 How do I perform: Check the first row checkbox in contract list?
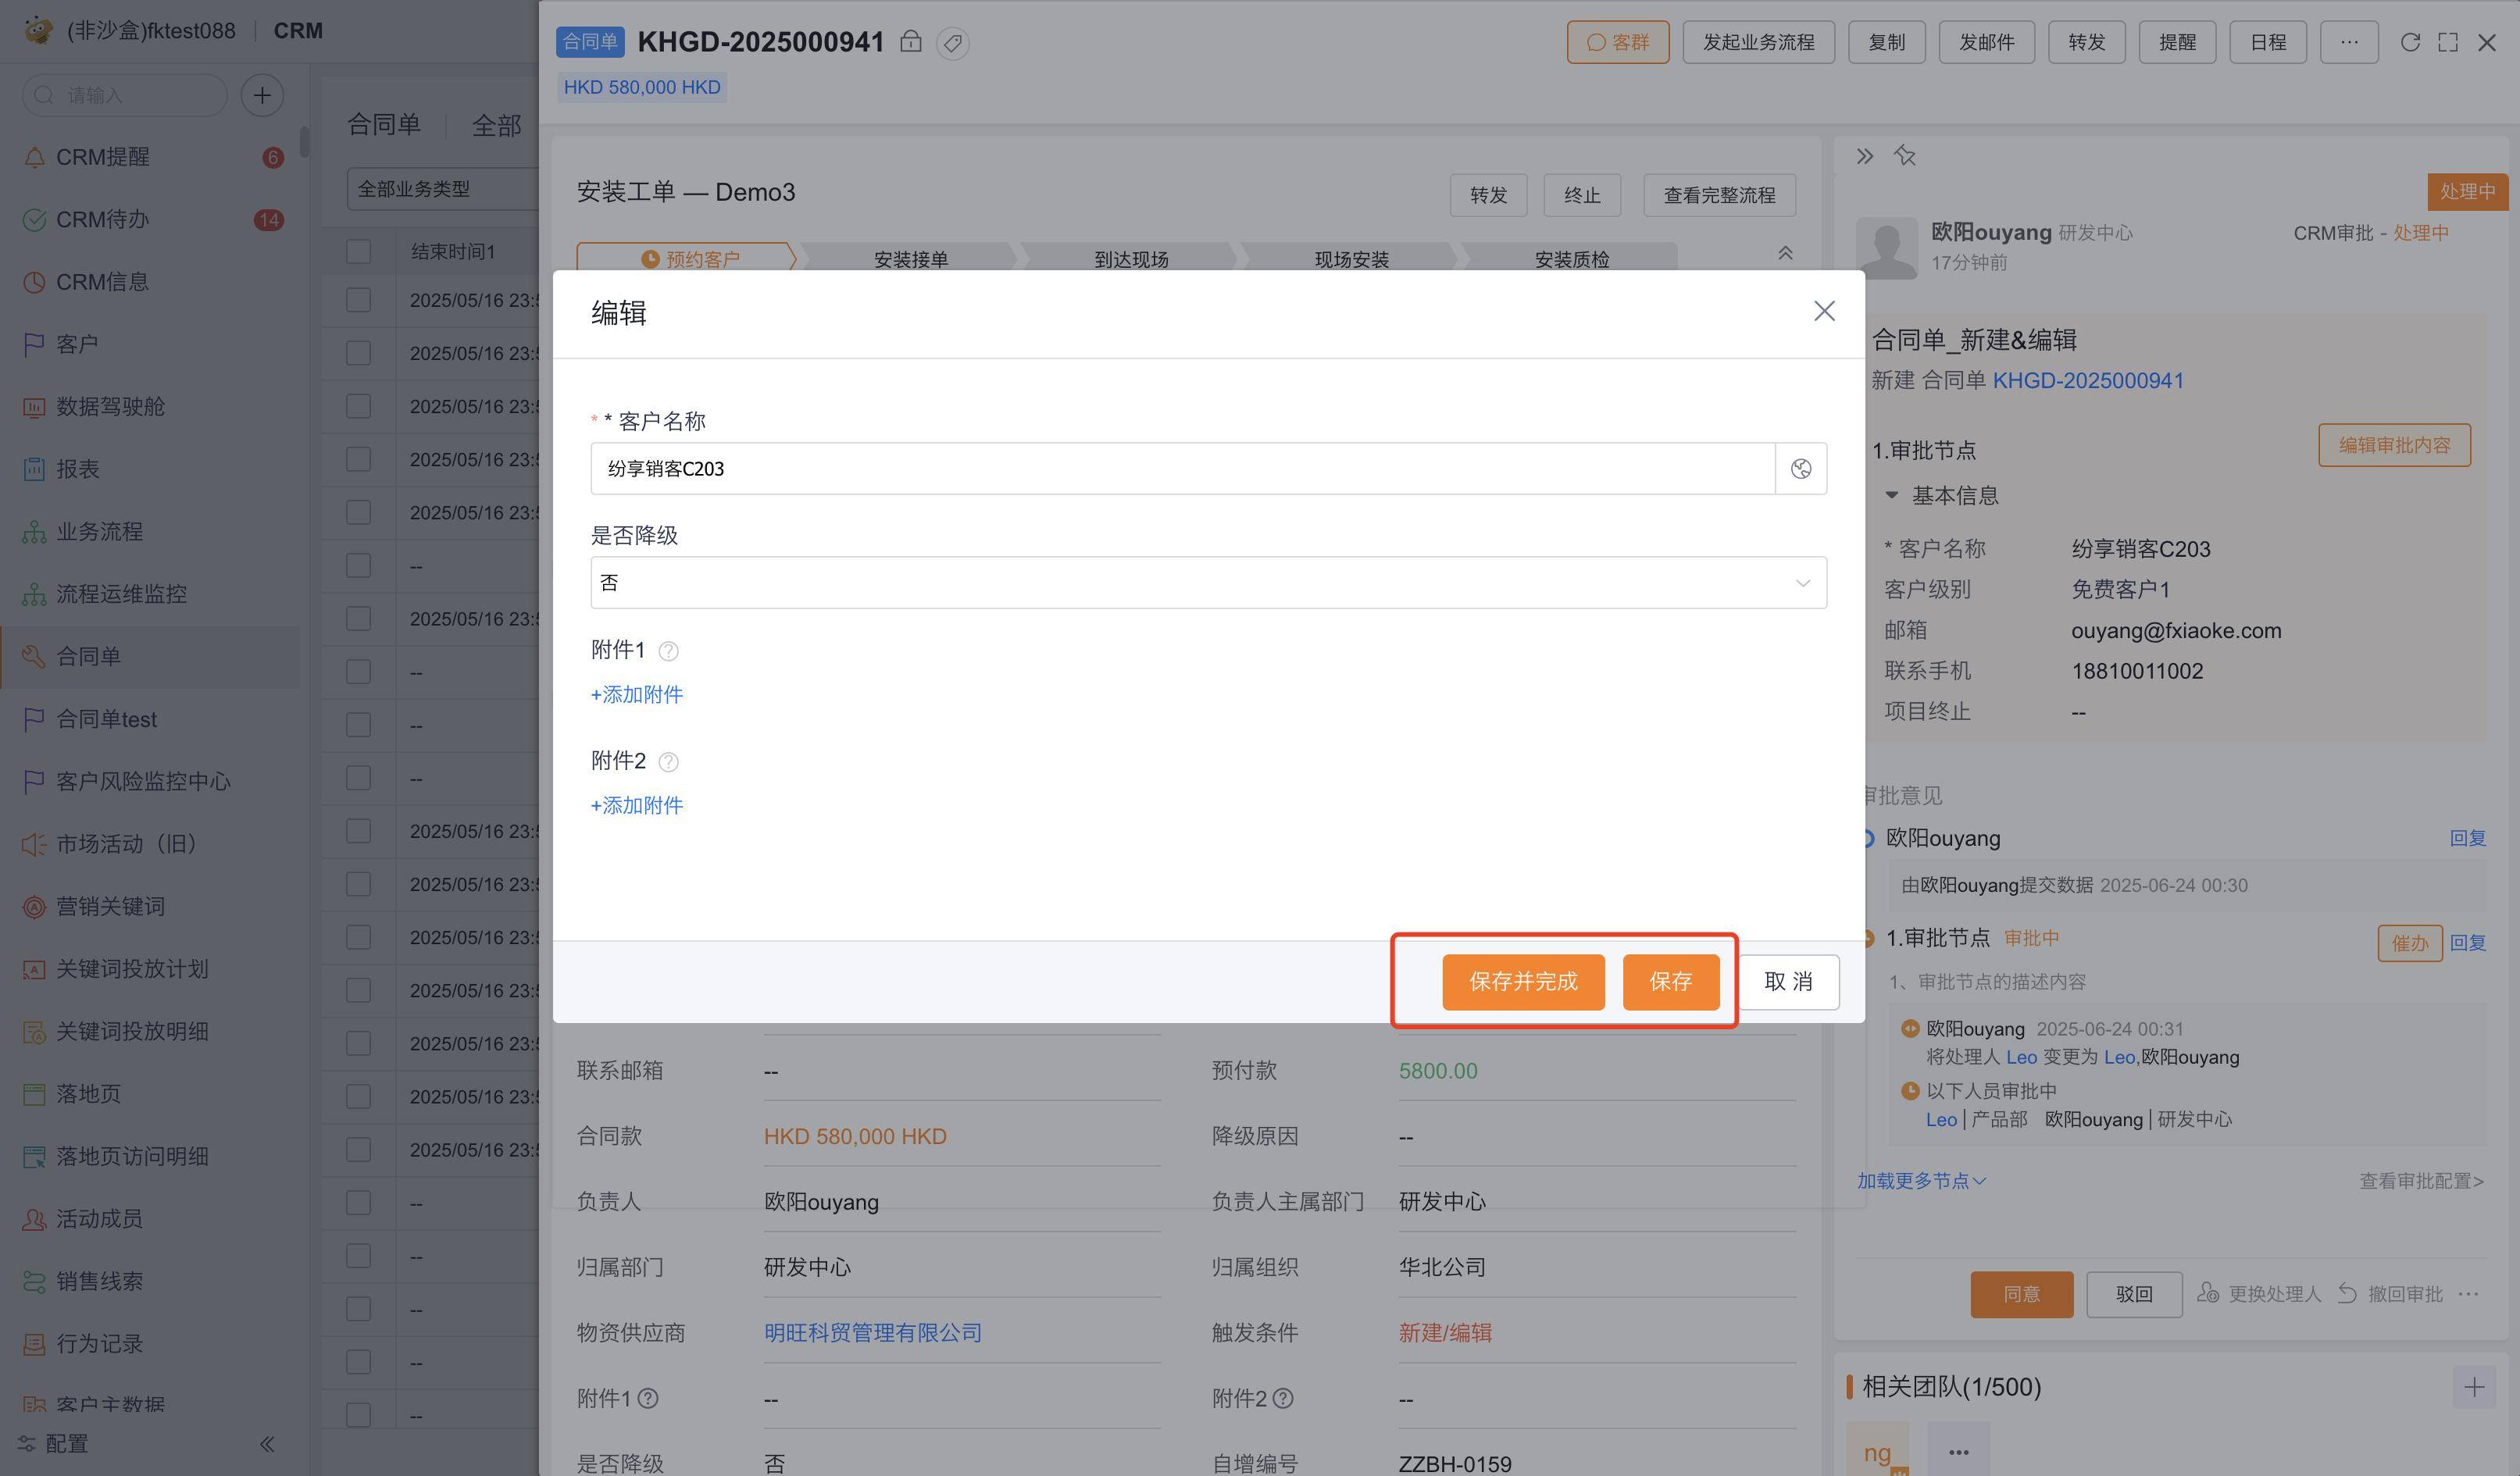pos(358,300)
